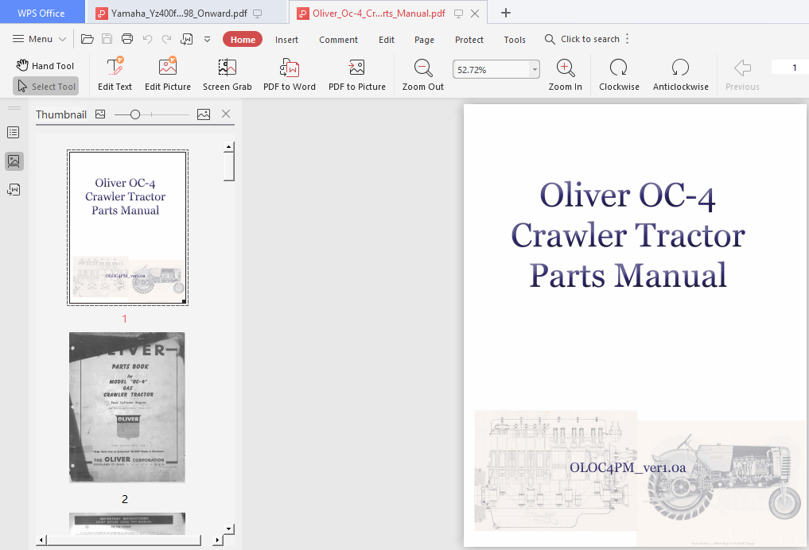Adjust the thumbnail size slider handle
The image size is (809, 550).
tap(135, 114)
